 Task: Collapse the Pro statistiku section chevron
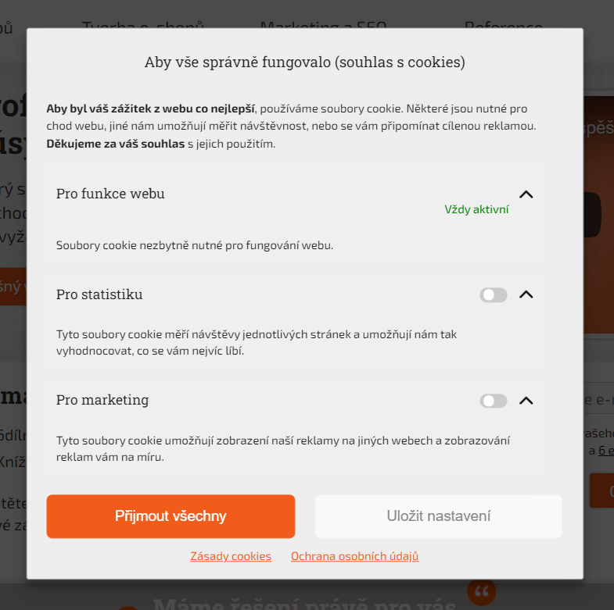[x=526, y=294]
